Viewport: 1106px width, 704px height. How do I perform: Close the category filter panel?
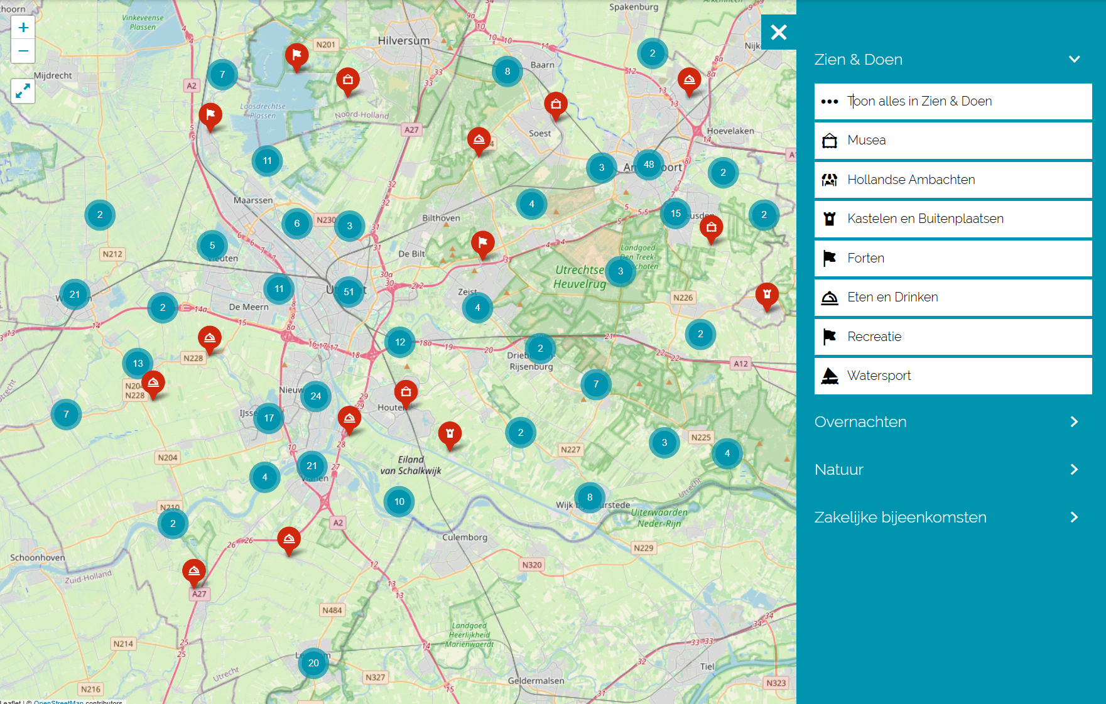coord(779,32)
